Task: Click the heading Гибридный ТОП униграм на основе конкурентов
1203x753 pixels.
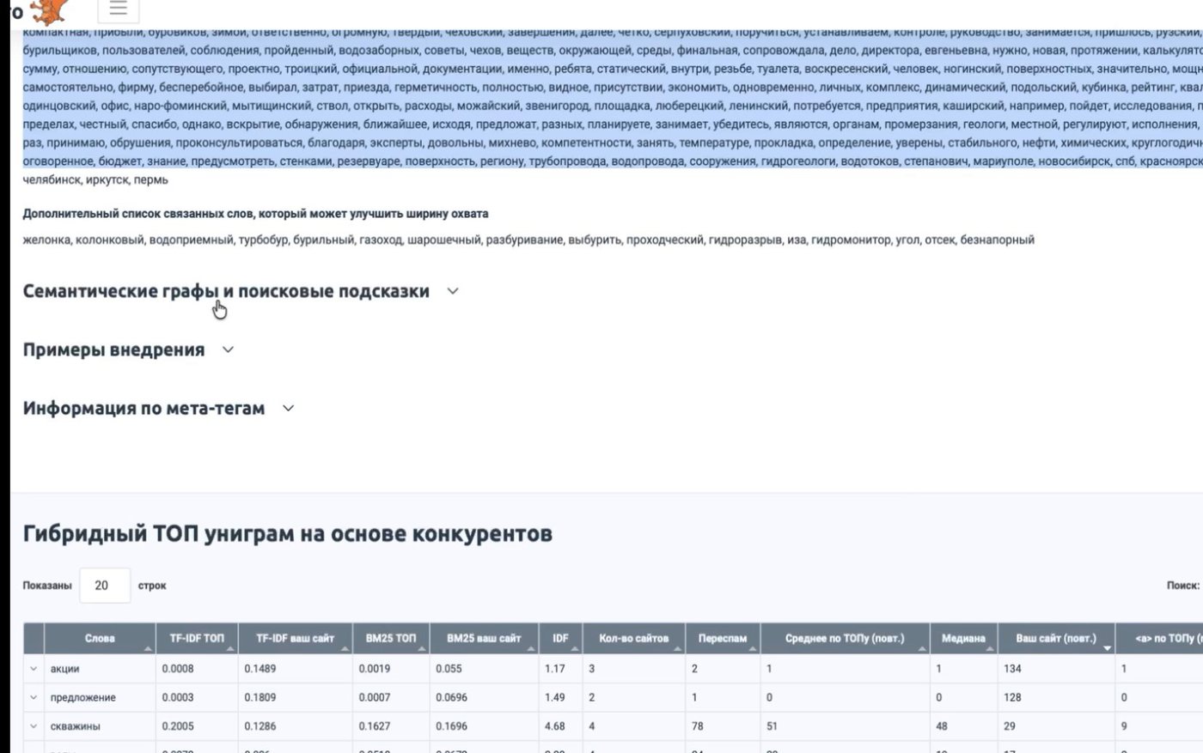Action: (288, 534)
